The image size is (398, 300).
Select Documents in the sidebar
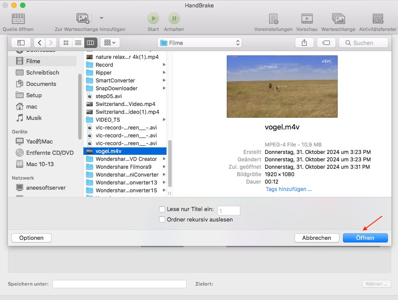pos(42,84)
